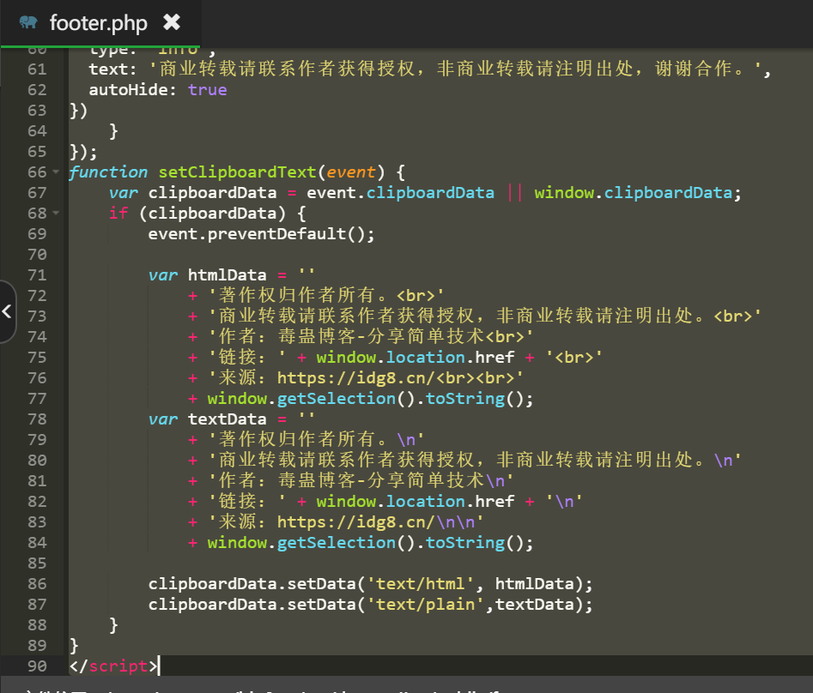Switch to the footer.php tab
This screenshot has height=693, width=813.
(98, 22)
